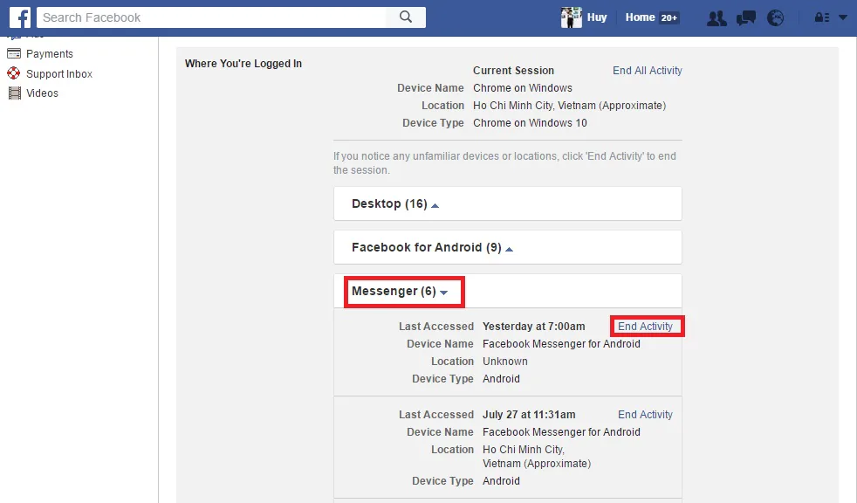Click Current Session label
857x503 pixels.
513,71
